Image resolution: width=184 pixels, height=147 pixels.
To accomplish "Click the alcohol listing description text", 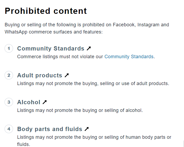I will [x=80, y=110].
